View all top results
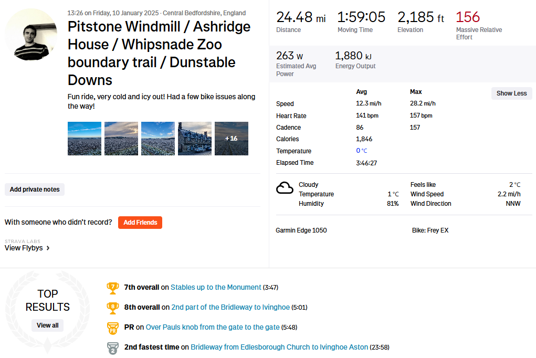 [x=47, y=325]
